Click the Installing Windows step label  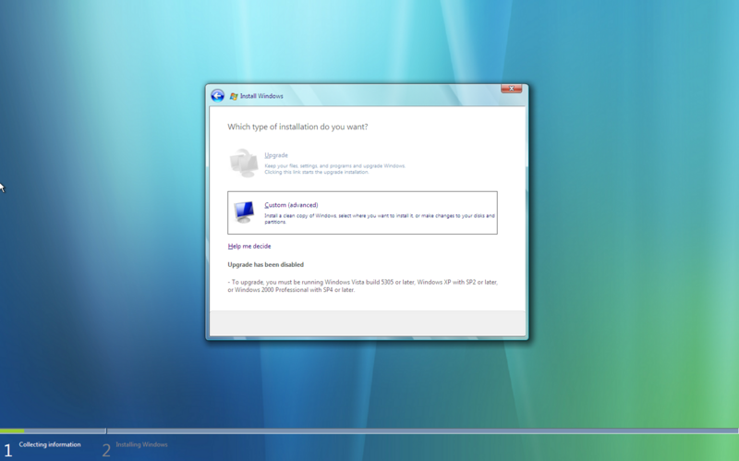pyautogui.click(x=141, y=444)
